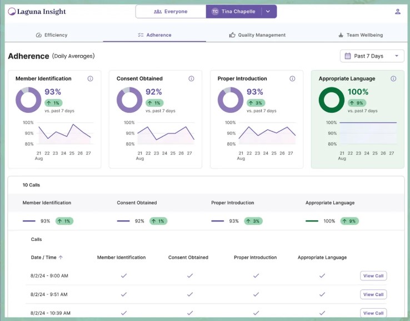
Task: Open the Past 7 Days dropdown
Action: [x=372, y=56]
